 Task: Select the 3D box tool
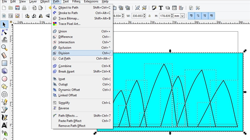(4, 71)
